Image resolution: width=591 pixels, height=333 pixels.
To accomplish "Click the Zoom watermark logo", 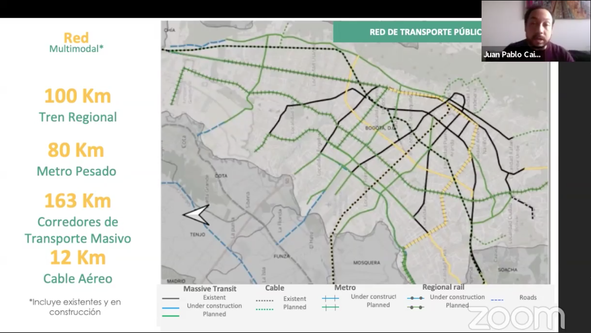I will (516, 318).
